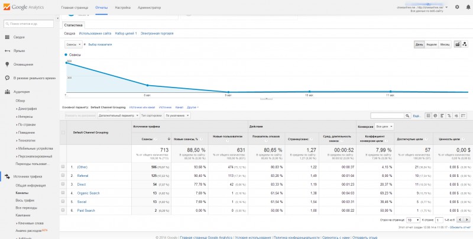473x239 pixels.
Task: Click the Оповещения pin icon
Action: tap(7, 64)
